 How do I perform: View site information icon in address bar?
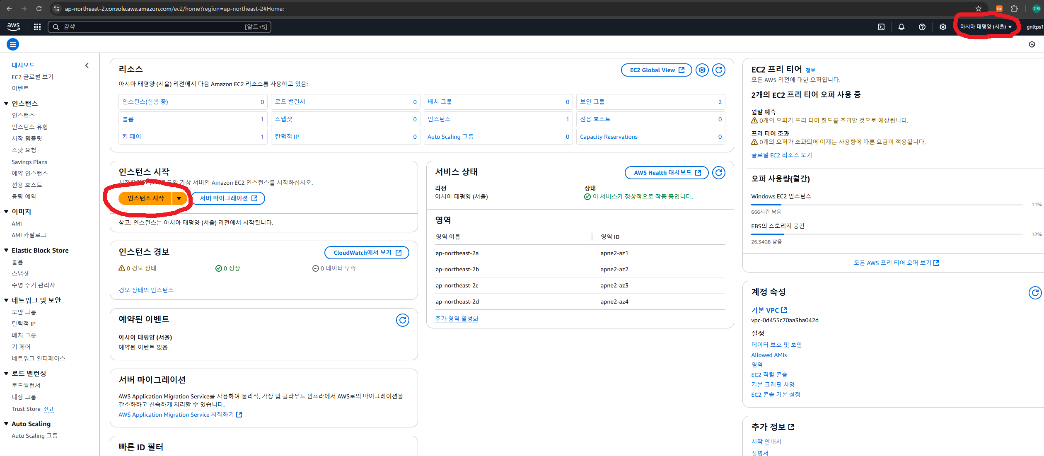click(57, 9)
